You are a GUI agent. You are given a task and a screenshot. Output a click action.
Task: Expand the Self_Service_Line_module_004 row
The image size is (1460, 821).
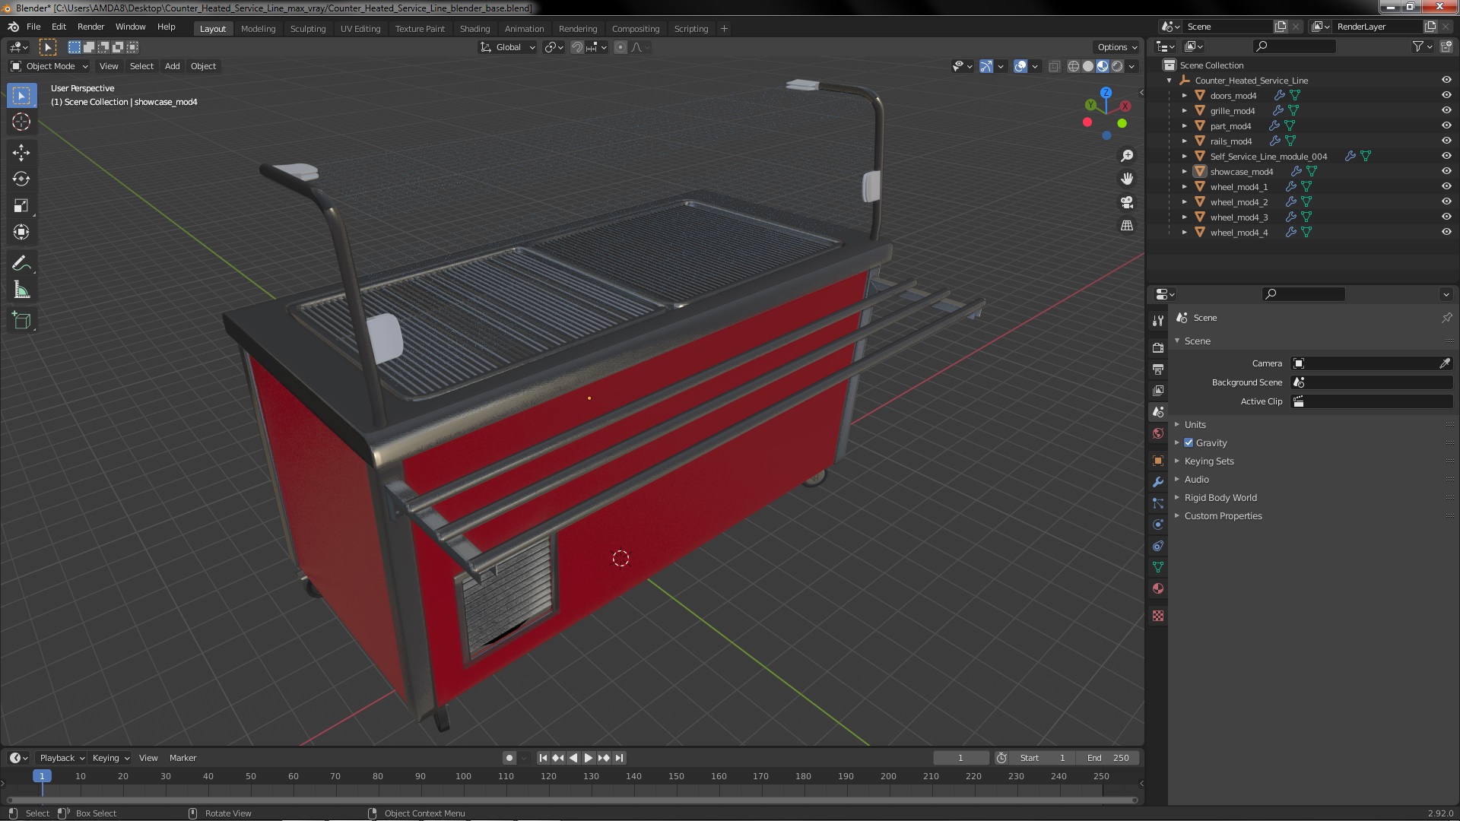coord(1184,156)
